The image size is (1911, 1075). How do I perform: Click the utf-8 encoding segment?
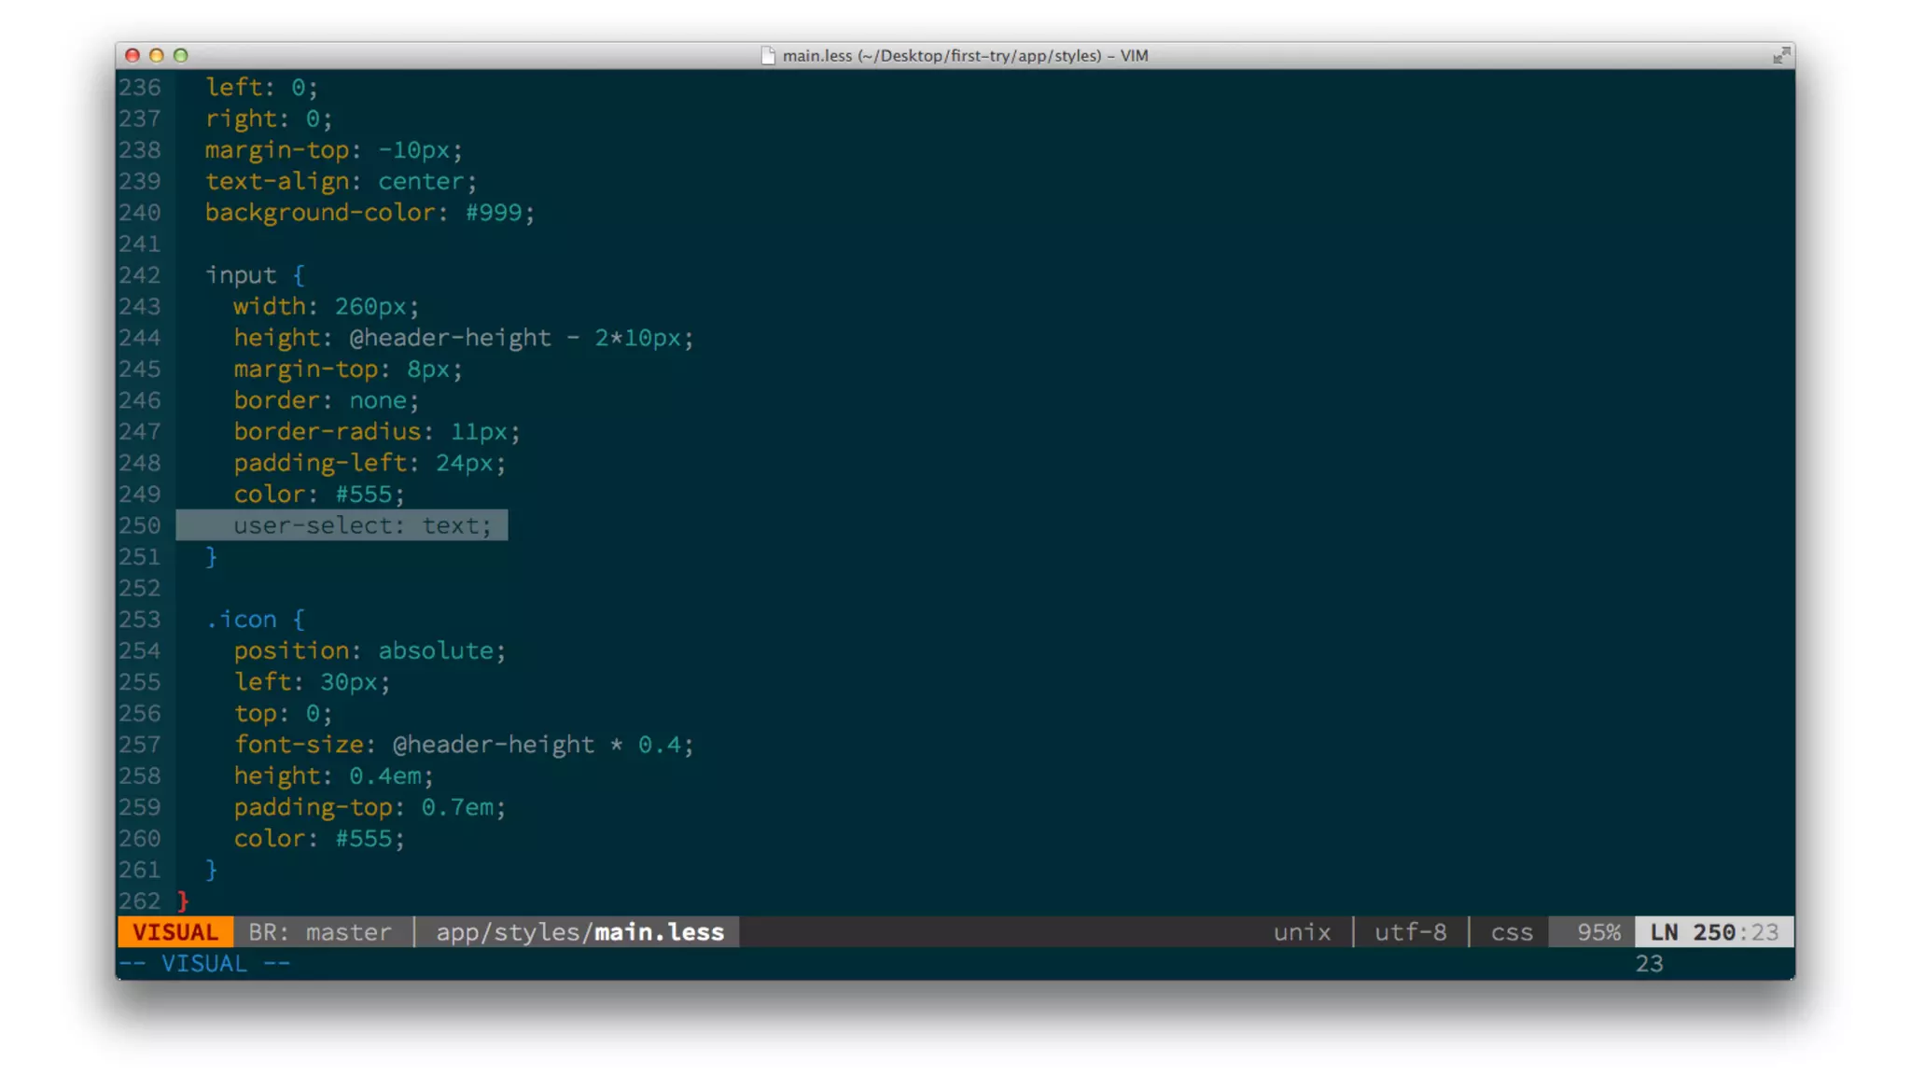pos(1410,932)
